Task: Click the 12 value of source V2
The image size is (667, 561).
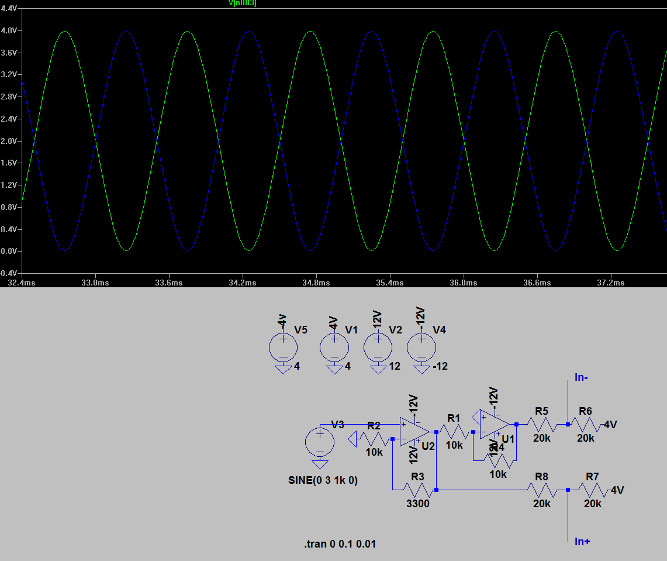Action: pyautogui.click(x=395, y=366)
